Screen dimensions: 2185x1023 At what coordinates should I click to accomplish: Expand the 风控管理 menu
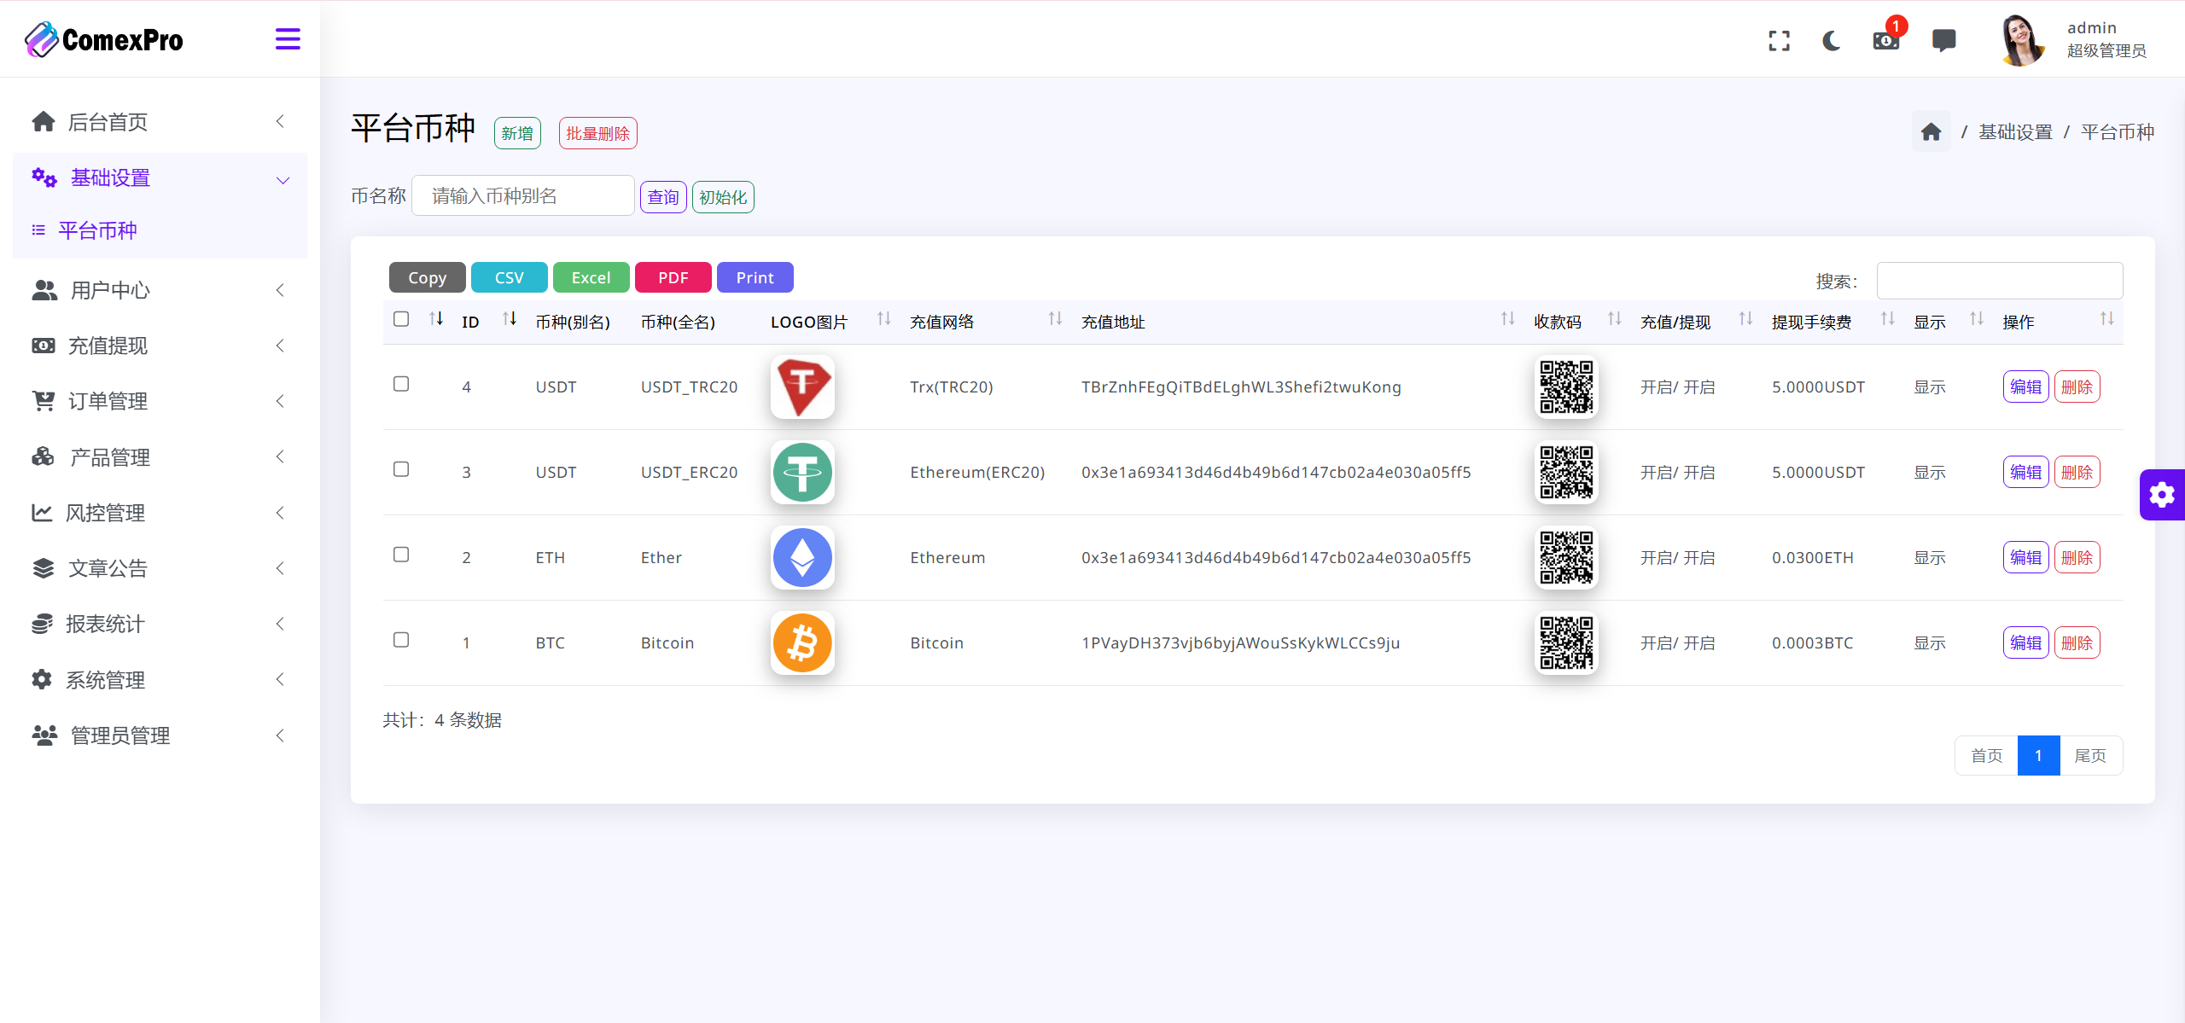pos(160,514)
